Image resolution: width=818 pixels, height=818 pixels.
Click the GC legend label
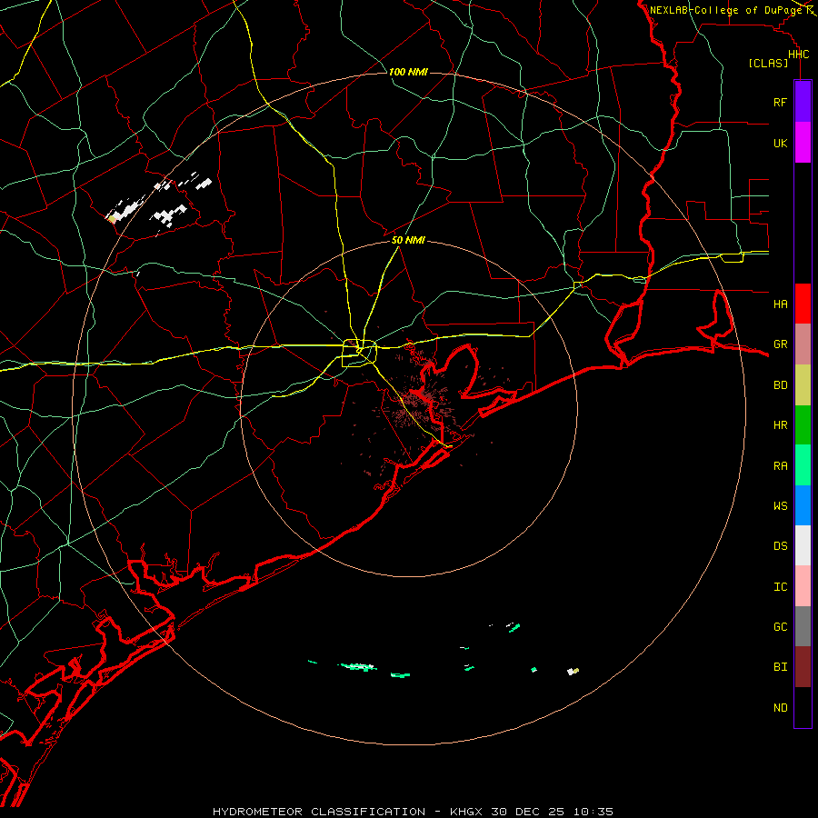click(780, 626)
